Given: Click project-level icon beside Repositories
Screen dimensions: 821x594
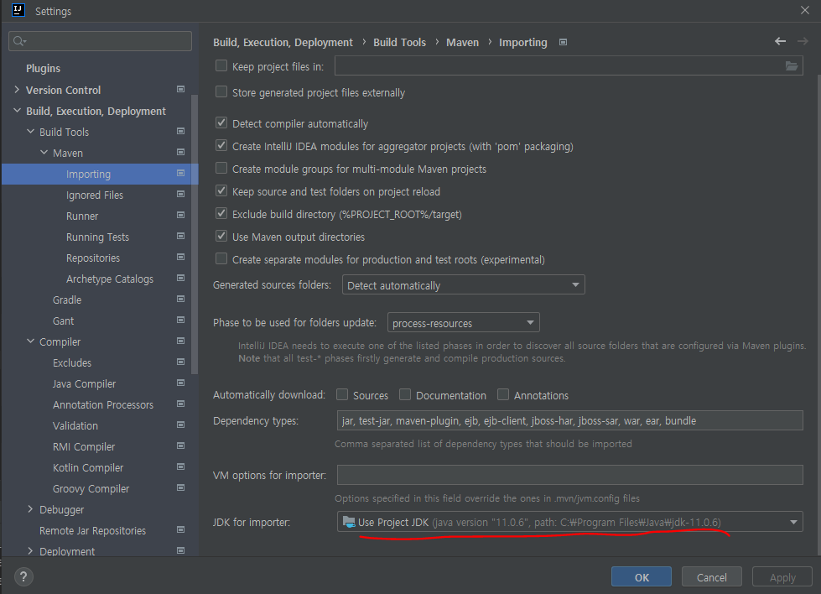Looking at the screenshot, I should pyautogui.click(x=180, y=257).
